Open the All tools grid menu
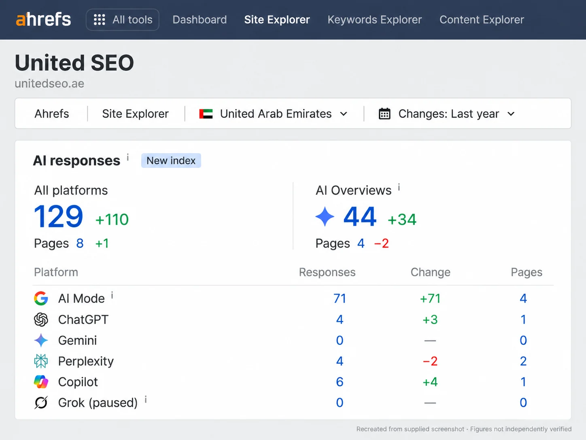The width and height of the screenshot is (586, 440). pyautogui.click(x=123, y=19)
